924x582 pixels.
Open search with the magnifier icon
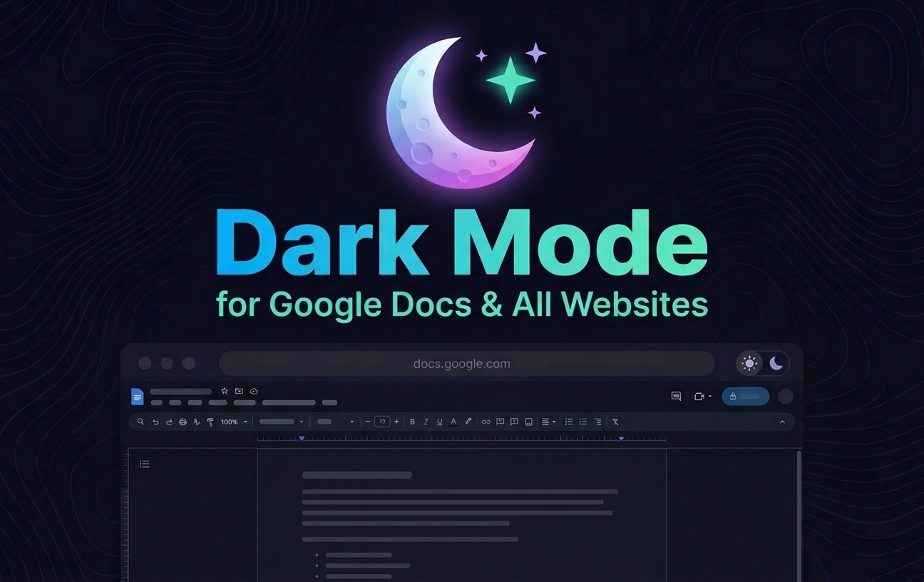(140, 422)
